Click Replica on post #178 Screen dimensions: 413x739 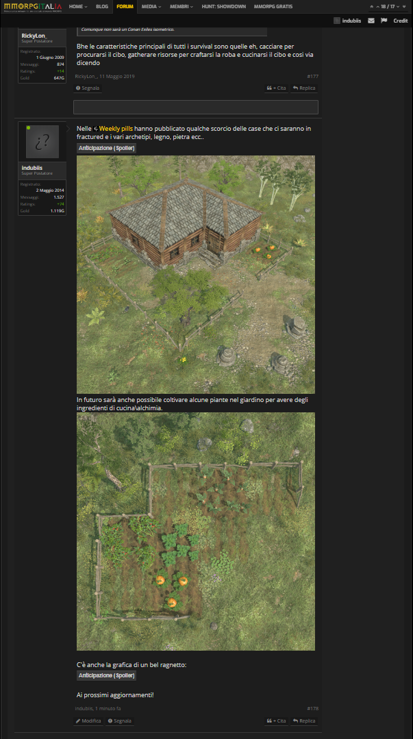[304, 721]
